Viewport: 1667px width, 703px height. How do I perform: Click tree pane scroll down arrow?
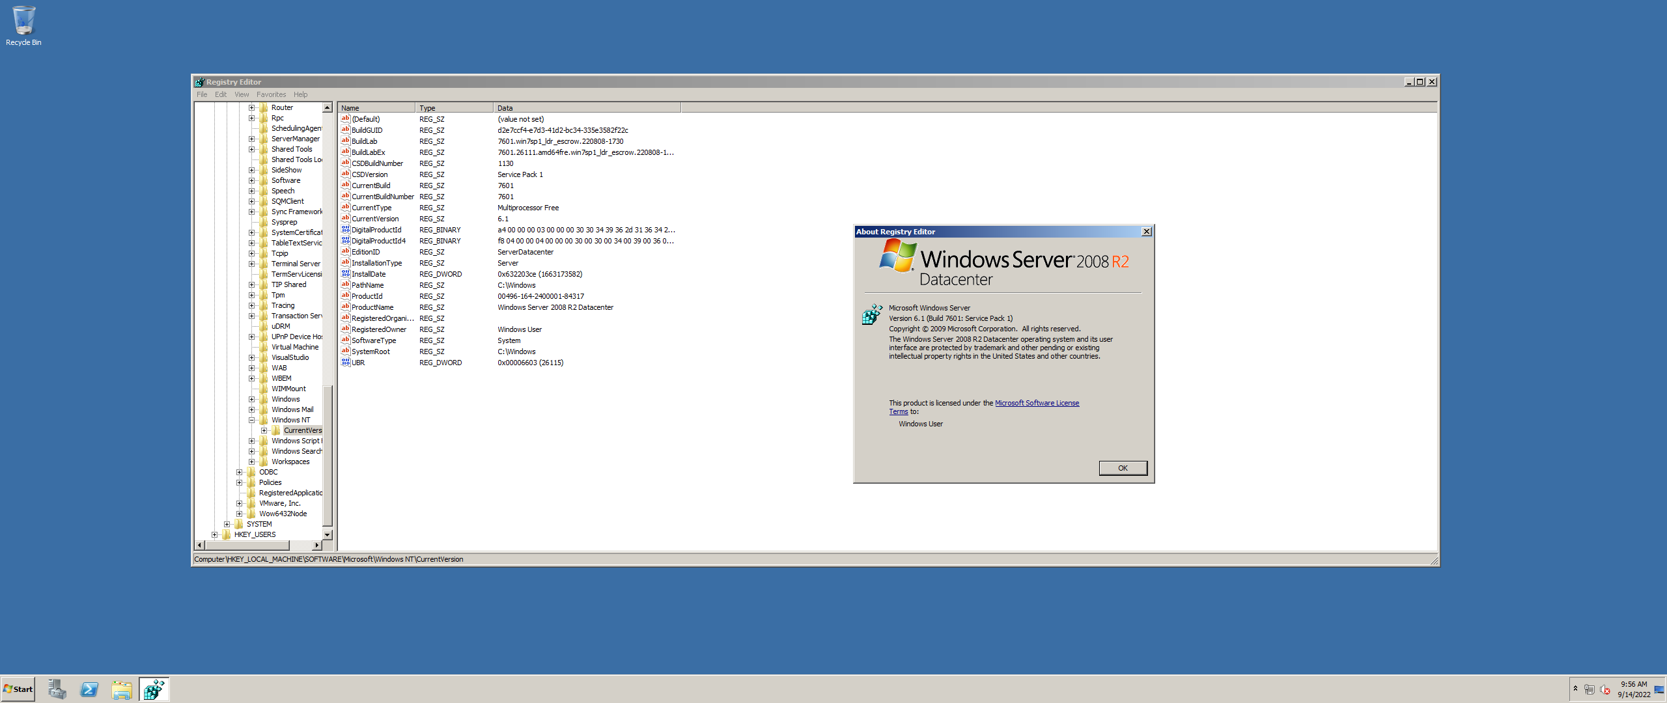328,534
